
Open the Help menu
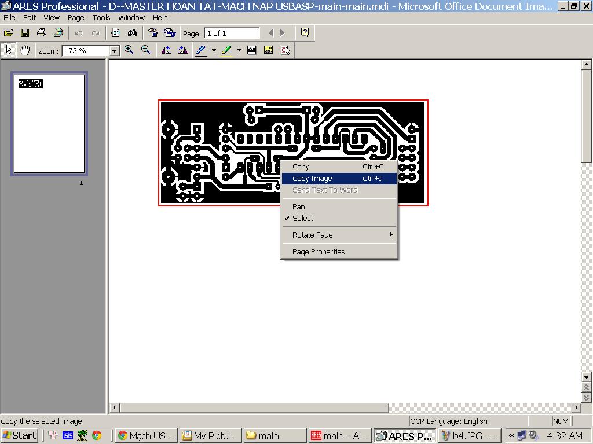pos(160,18)
